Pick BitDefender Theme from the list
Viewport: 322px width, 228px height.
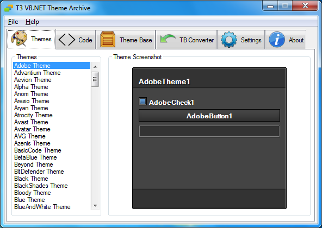pyautogui.click(x=52, y=172)
